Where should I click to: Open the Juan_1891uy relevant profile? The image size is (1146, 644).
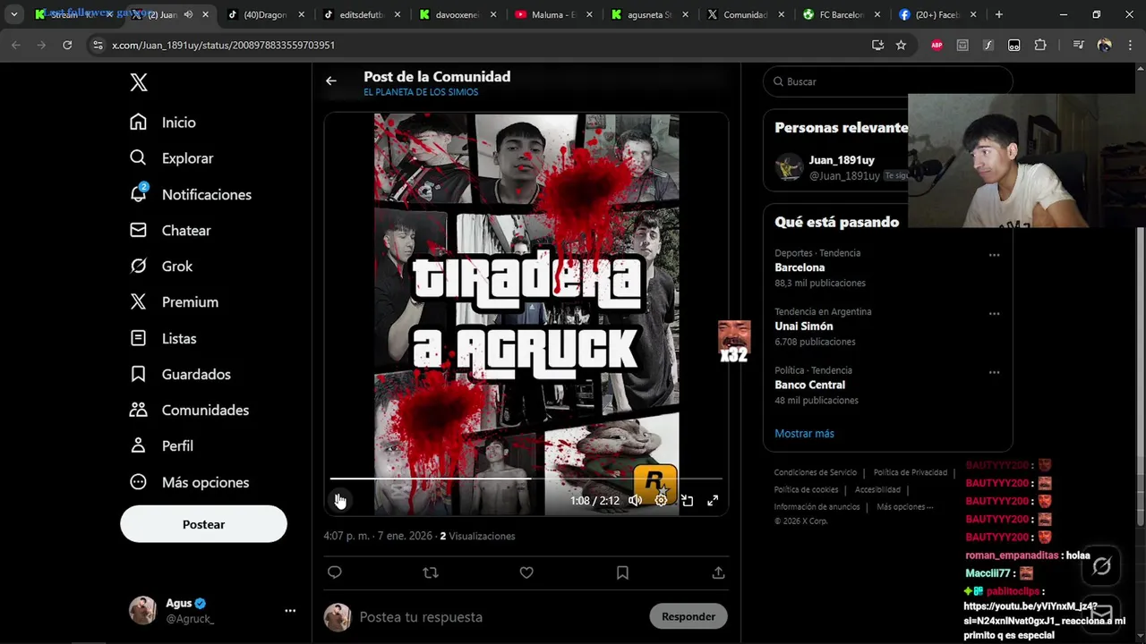pyautogui.click(x=842, y=160)
